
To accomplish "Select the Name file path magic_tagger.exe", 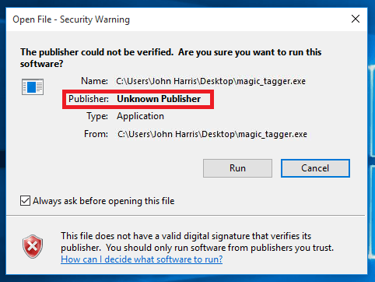I will [x=211, y=81].
